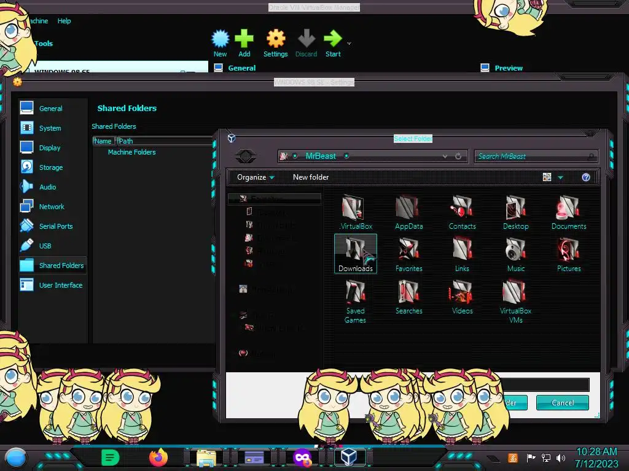Open the Network settings category

click(53, 206)
